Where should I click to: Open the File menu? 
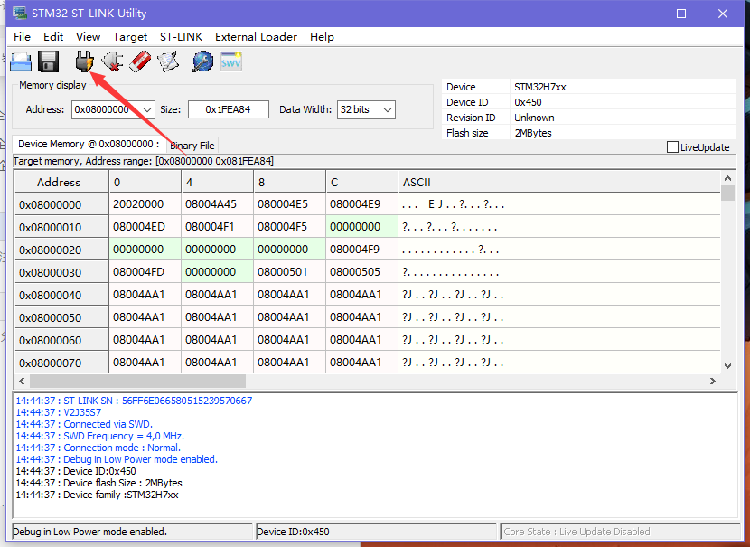22,37
